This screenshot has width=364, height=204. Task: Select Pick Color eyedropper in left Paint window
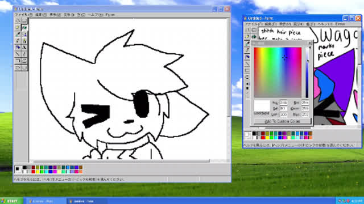(18, 34)
